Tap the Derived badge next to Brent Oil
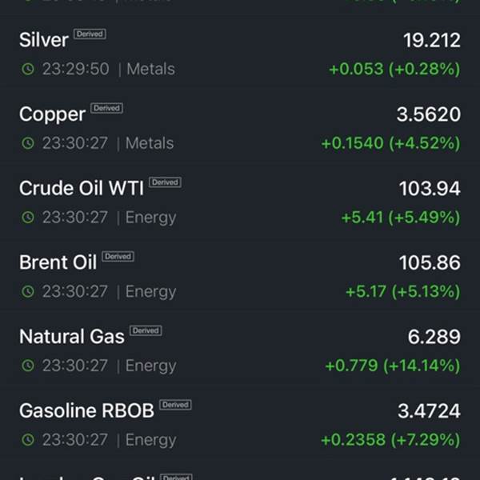480x480 pixels. 118,256
